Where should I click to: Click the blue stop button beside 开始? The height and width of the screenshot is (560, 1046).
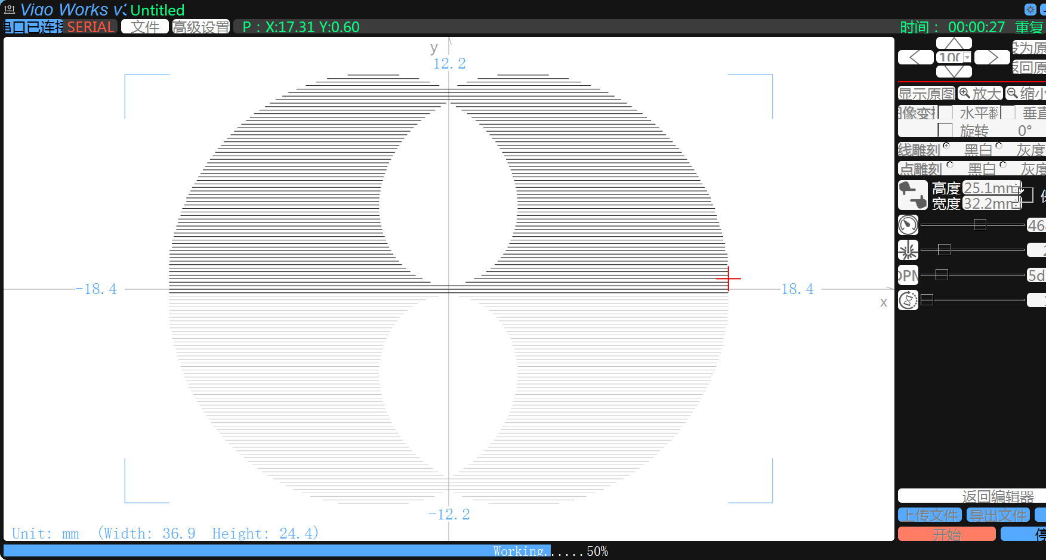[x=1023, y=534]
